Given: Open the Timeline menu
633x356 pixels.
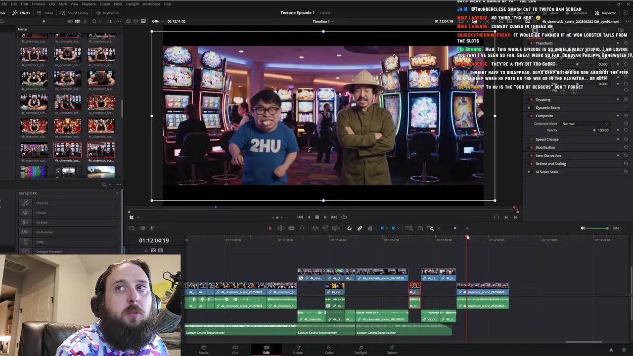Looking at the screenshot, I should tap(38, 4).
